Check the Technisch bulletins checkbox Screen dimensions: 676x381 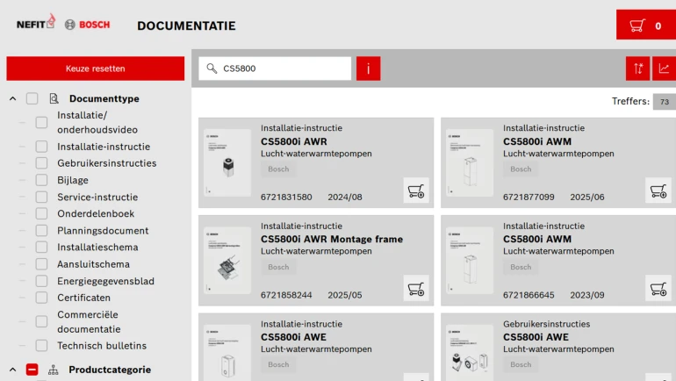click(41, 346)
